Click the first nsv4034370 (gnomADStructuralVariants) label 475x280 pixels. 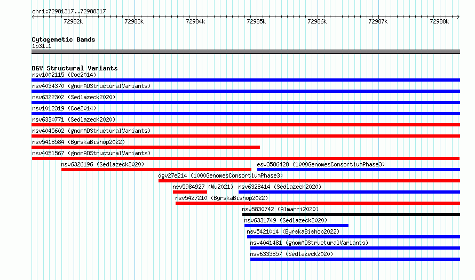91,86
